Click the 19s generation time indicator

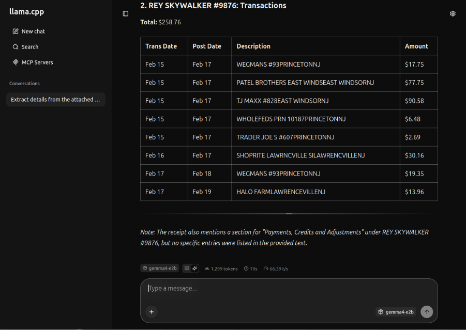pyautogui.click(x=251, y=269)
